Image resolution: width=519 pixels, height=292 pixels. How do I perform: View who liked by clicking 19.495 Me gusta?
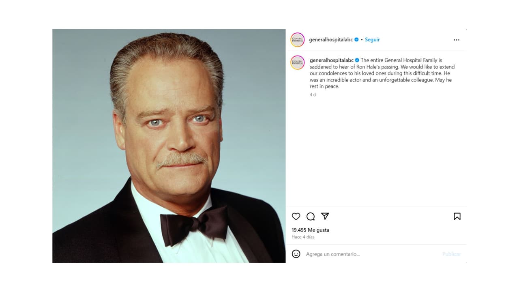click(311, 230)
